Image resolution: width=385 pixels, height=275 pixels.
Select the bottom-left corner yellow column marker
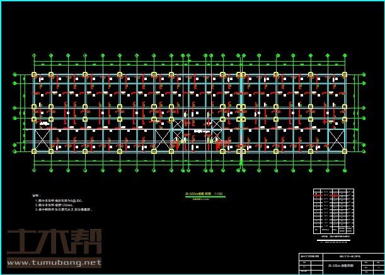coord(35,151)
